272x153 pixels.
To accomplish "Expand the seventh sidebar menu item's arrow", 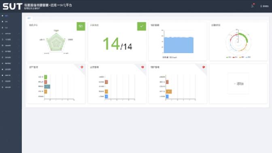I will pos(19,51).
